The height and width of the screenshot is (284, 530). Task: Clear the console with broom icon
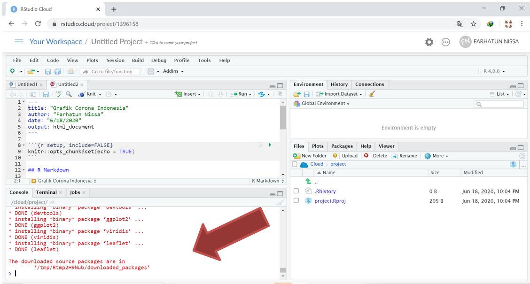point(280,202)
